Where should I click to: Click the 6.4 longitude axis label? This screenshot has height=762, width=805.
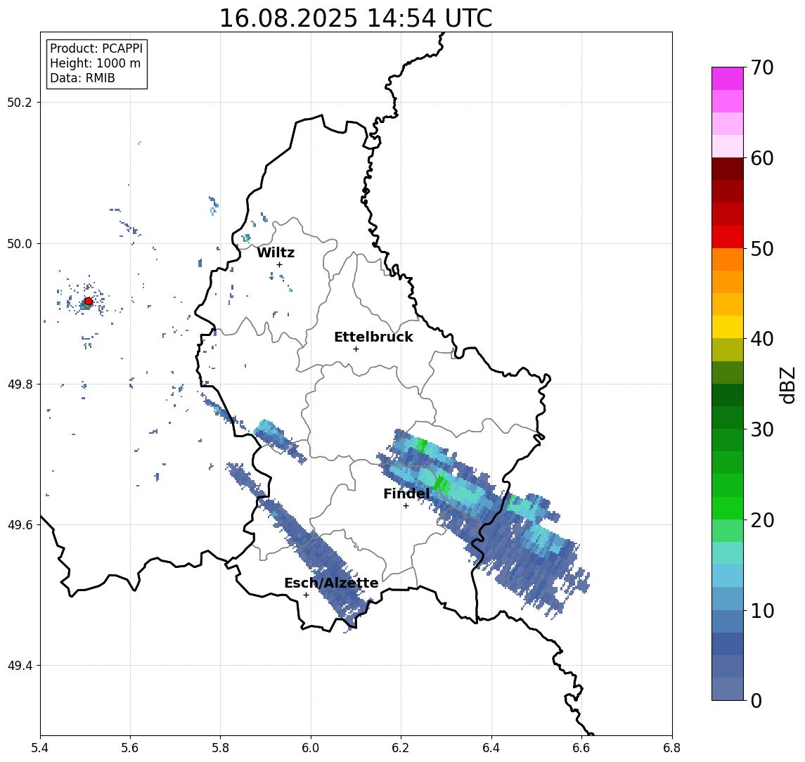[492, 748]
